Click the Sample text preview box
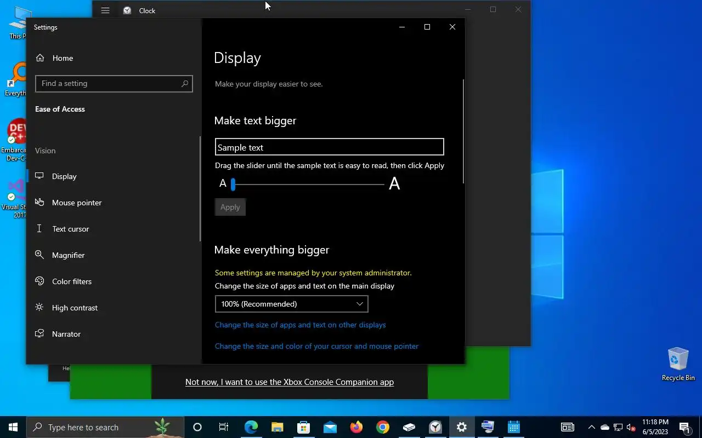The image size is (702, 438). click(x=329, y=147)
